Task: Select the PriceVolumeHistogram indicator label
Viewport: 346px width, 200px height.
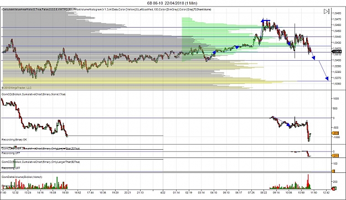Action: [x=142, y=9]
